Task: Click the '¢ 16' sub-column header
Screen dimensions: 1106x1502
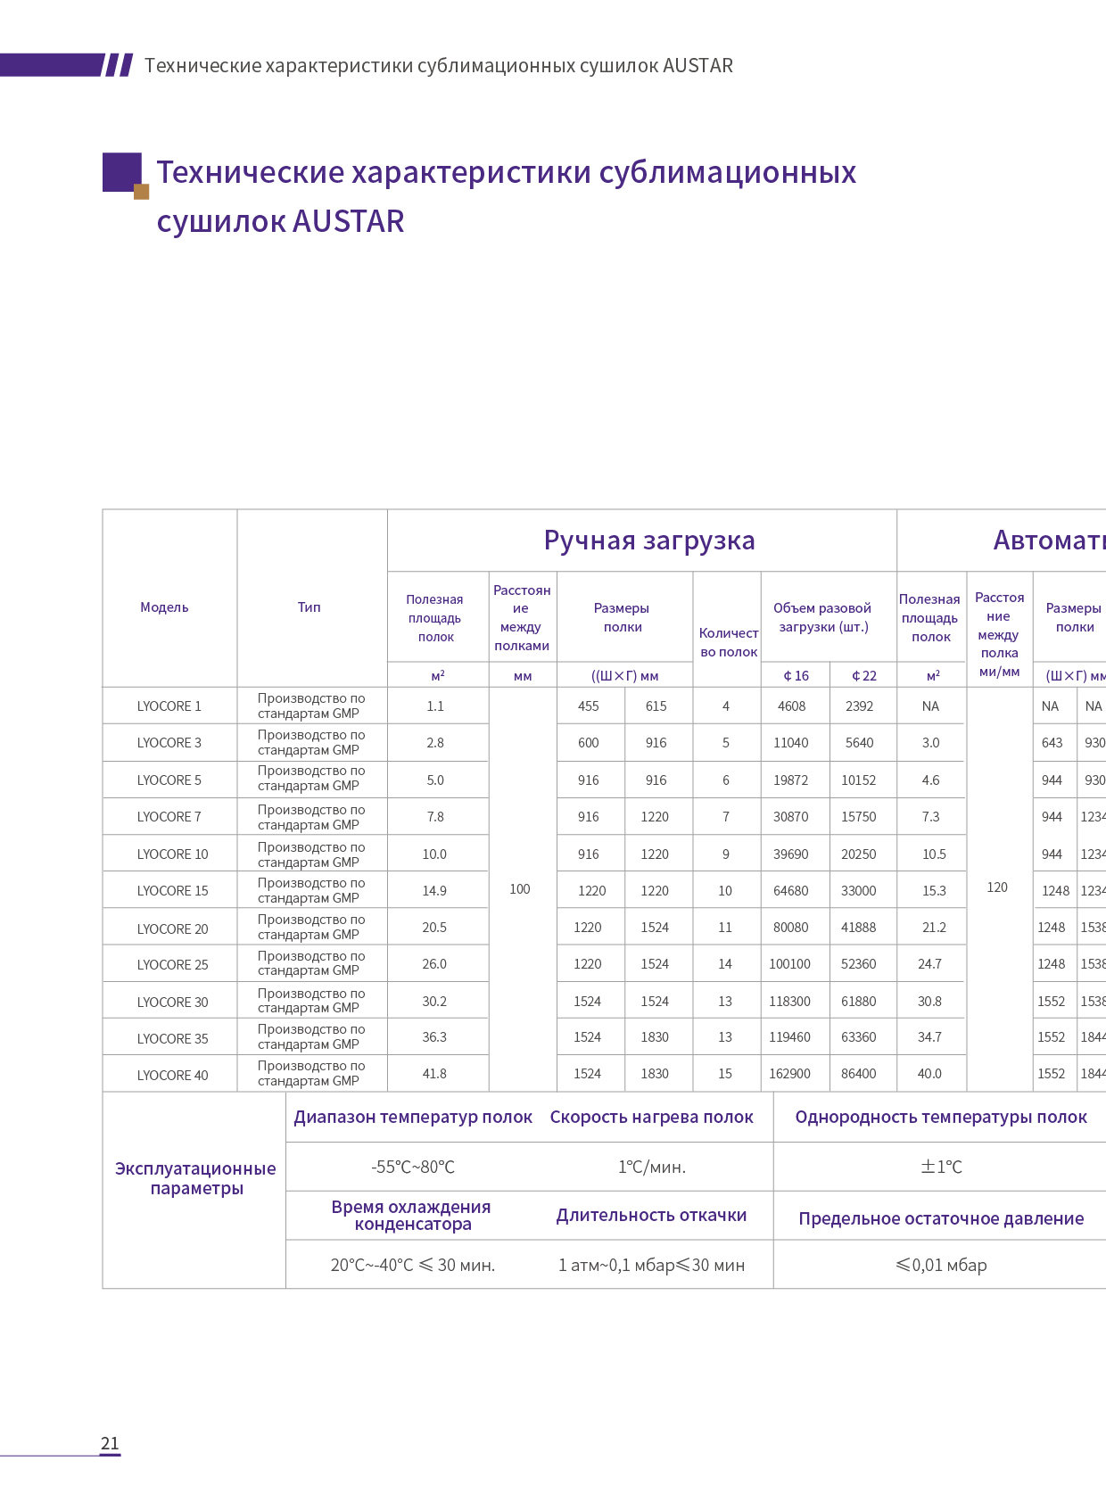Action: [x=796, y=676]
